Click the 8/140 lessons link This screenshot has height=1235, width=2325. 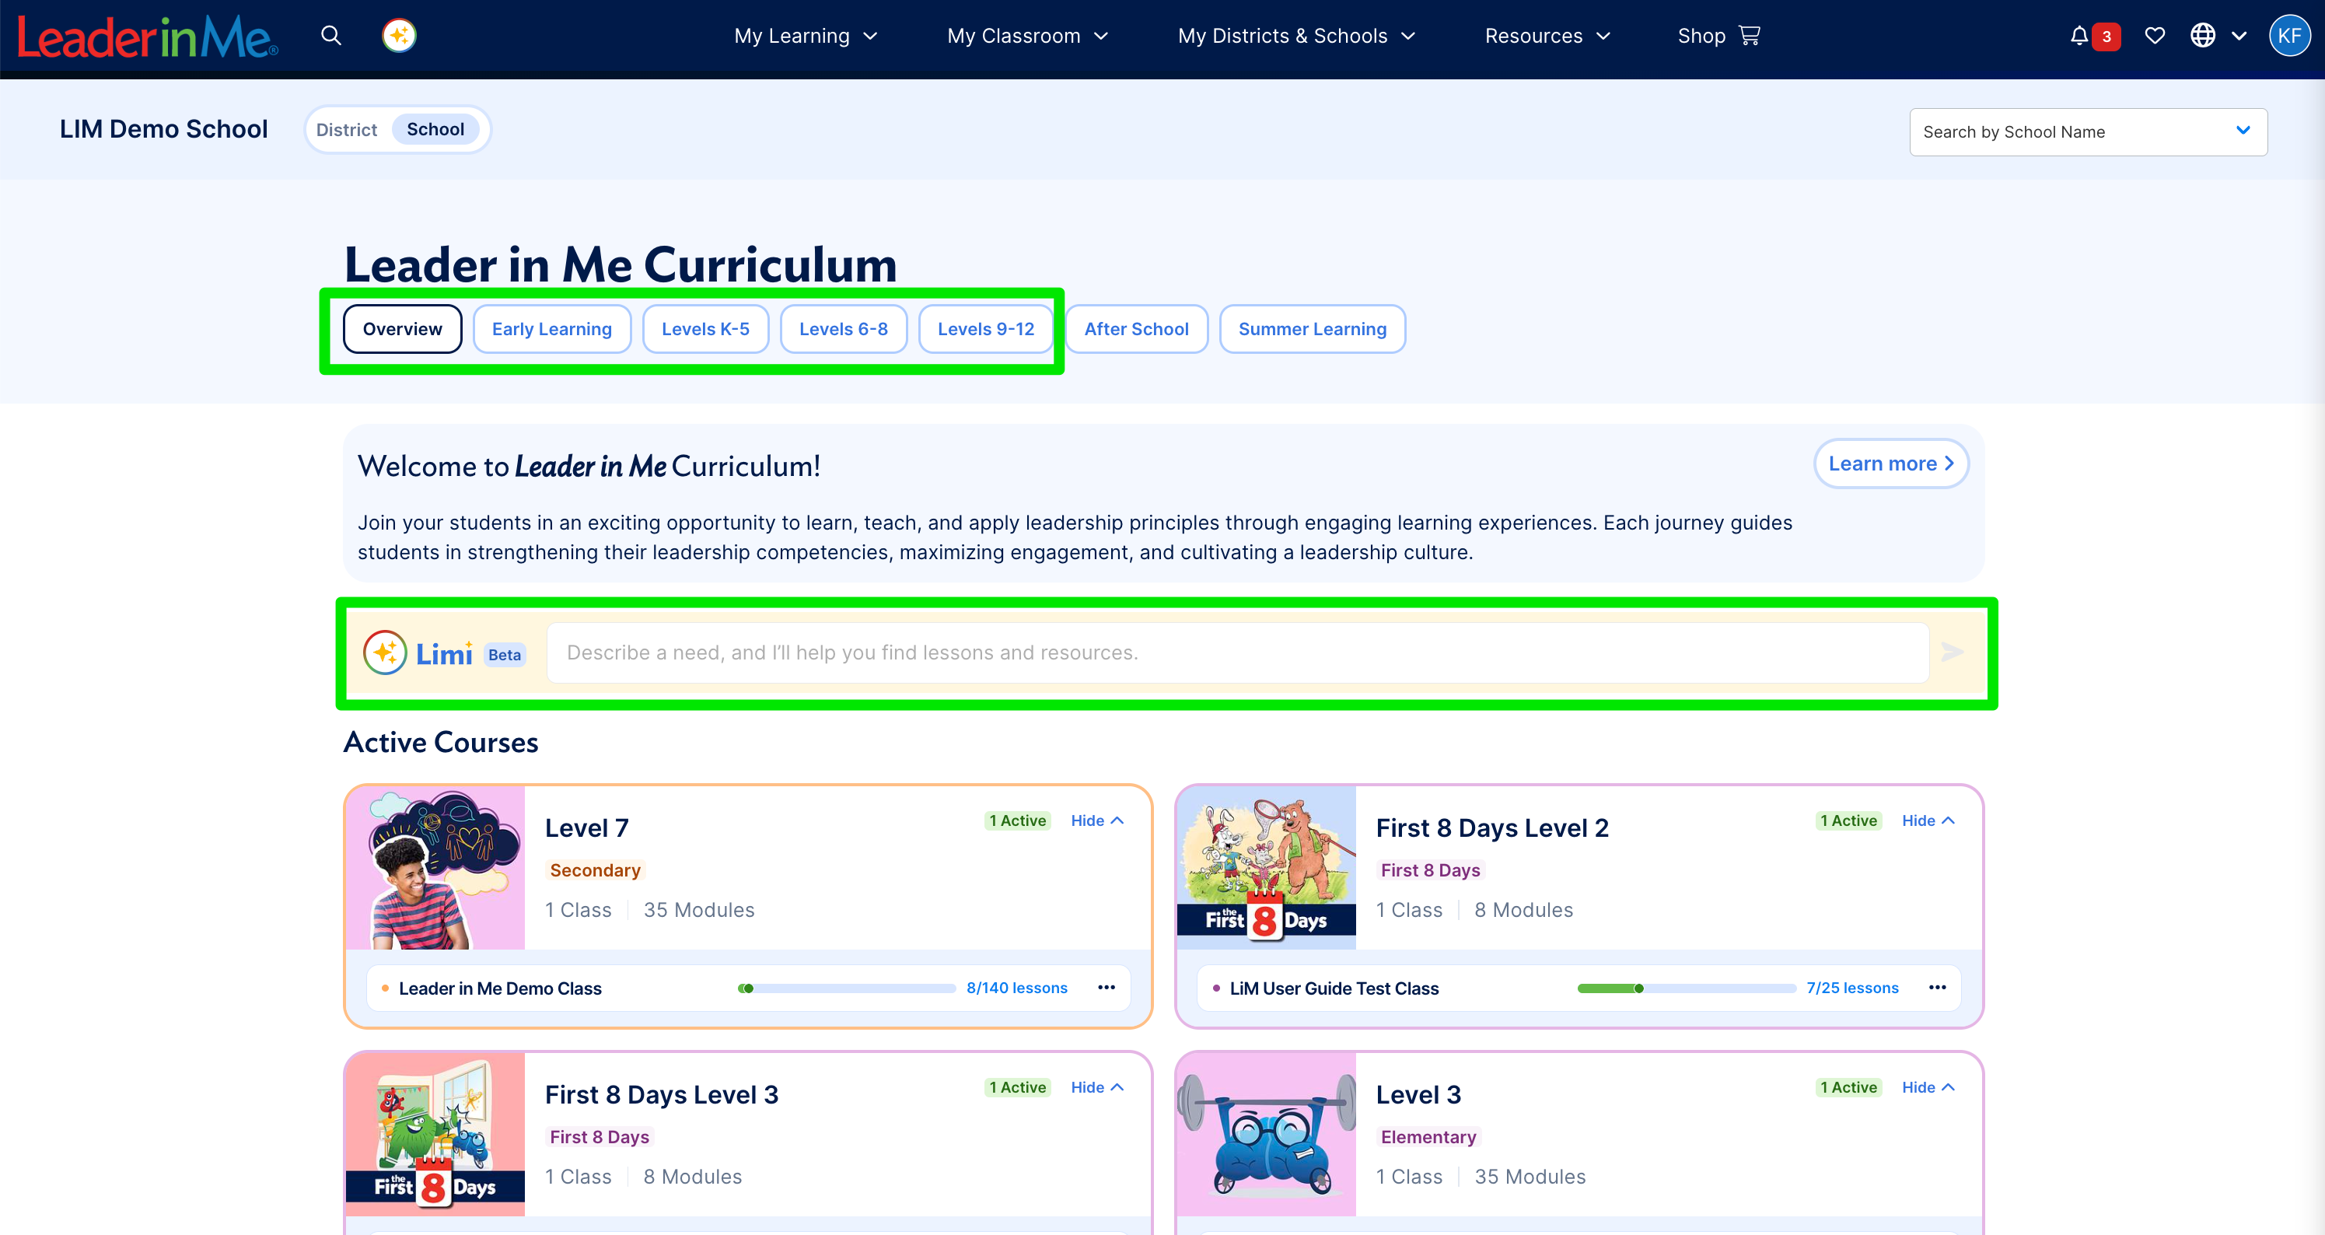coord(1016,988)
